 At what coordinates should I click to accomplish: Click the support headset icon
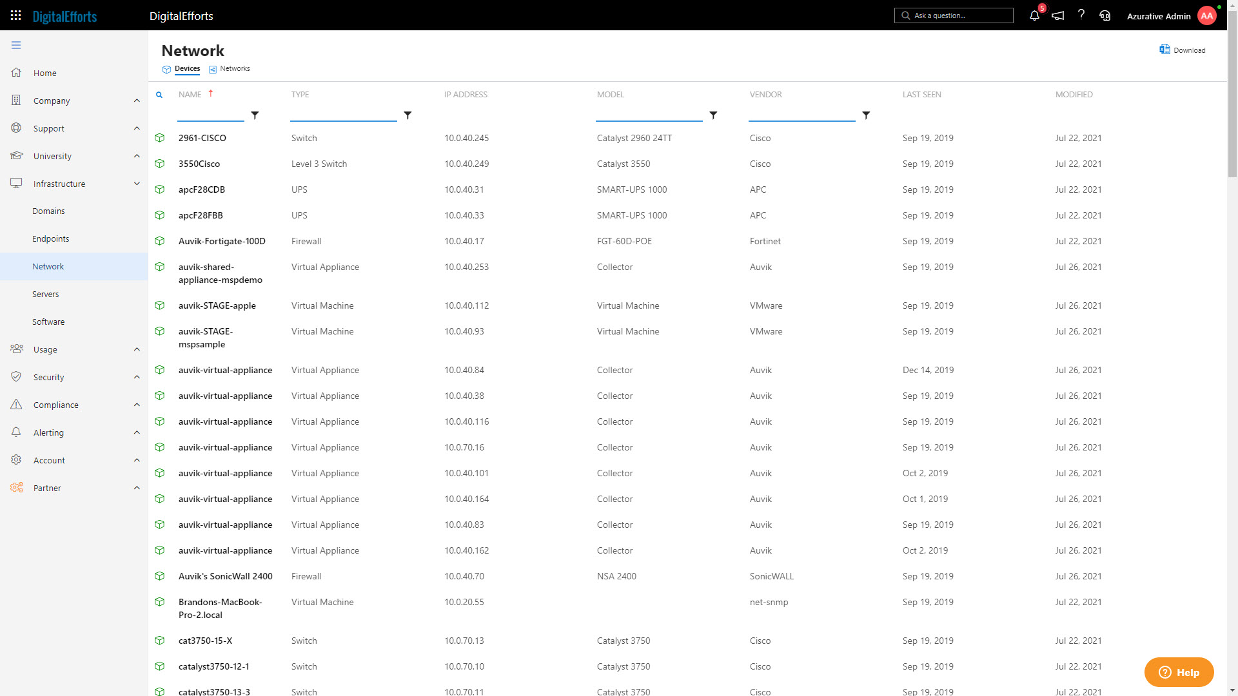click(1105, 15)
